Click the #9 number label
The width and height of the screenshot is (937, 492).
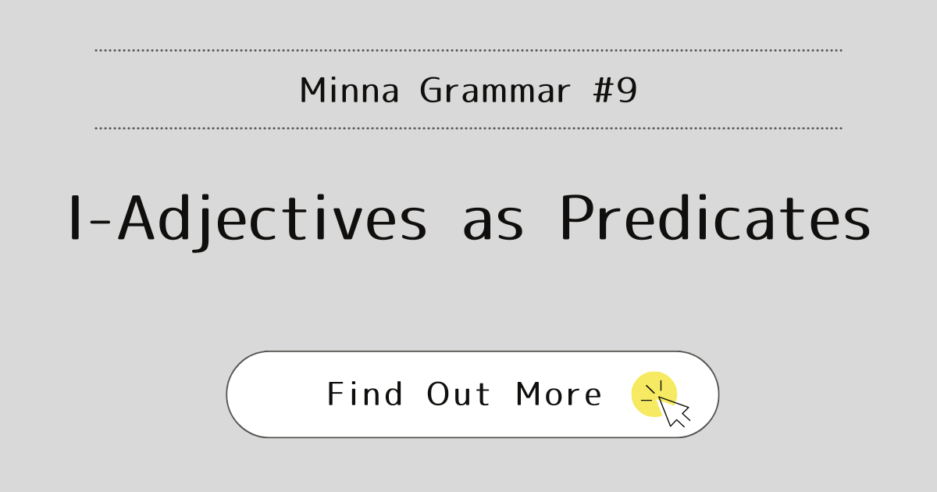(x=615, y=91)
